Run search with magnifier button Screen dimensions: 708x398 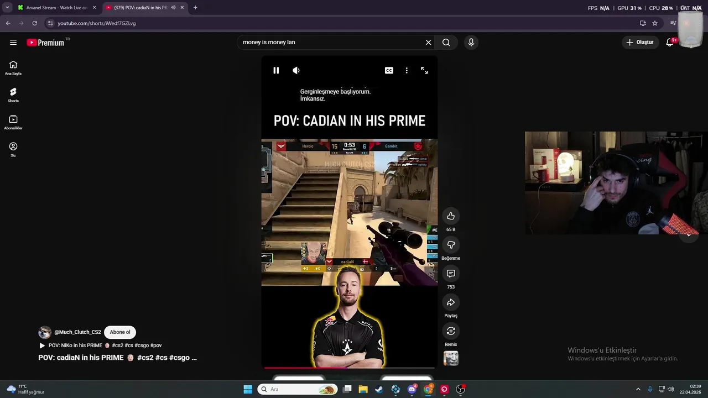coord(446,42)
